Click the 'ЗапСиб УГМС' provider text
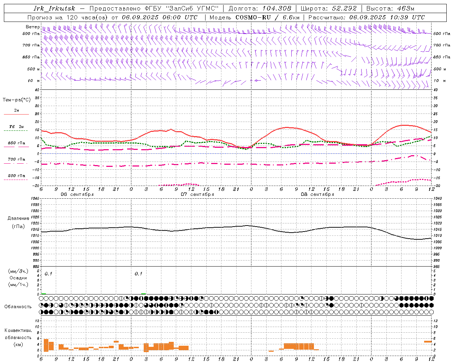The height and width of the screenshot is (362, 452). click(x=192, y=8)
